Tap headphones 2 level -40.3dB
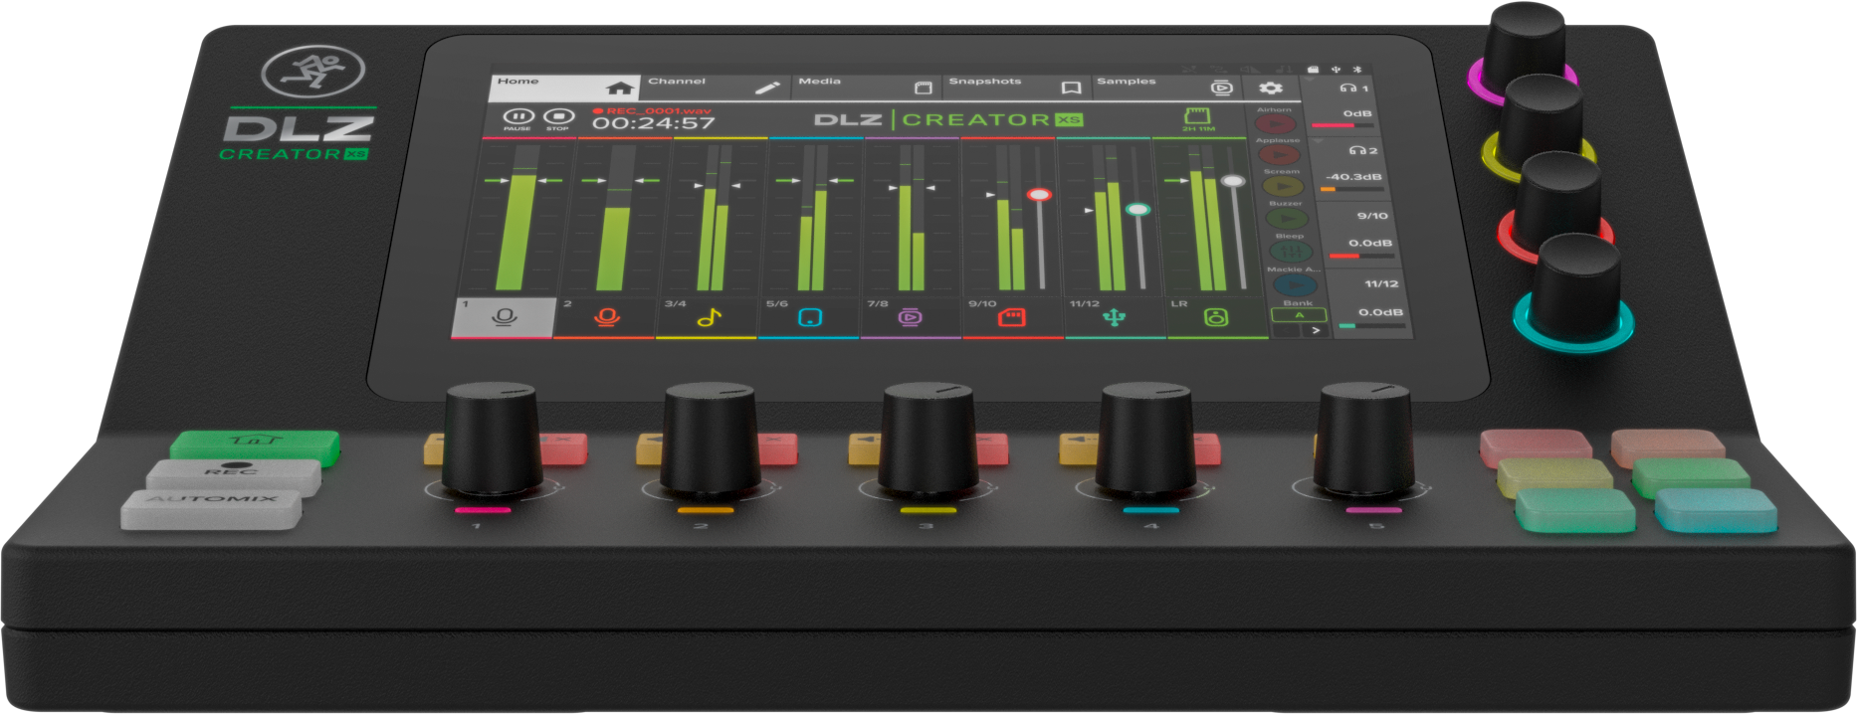Screen dimensions: 1857x714 1353,177
